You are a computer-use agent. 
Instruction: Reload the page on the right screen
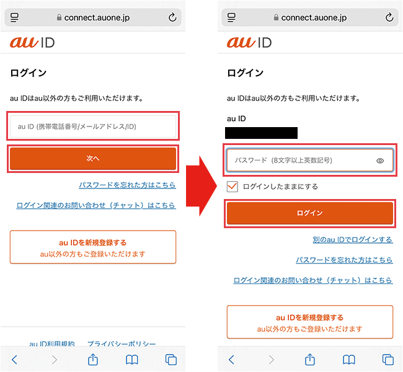tap(389, 17)
